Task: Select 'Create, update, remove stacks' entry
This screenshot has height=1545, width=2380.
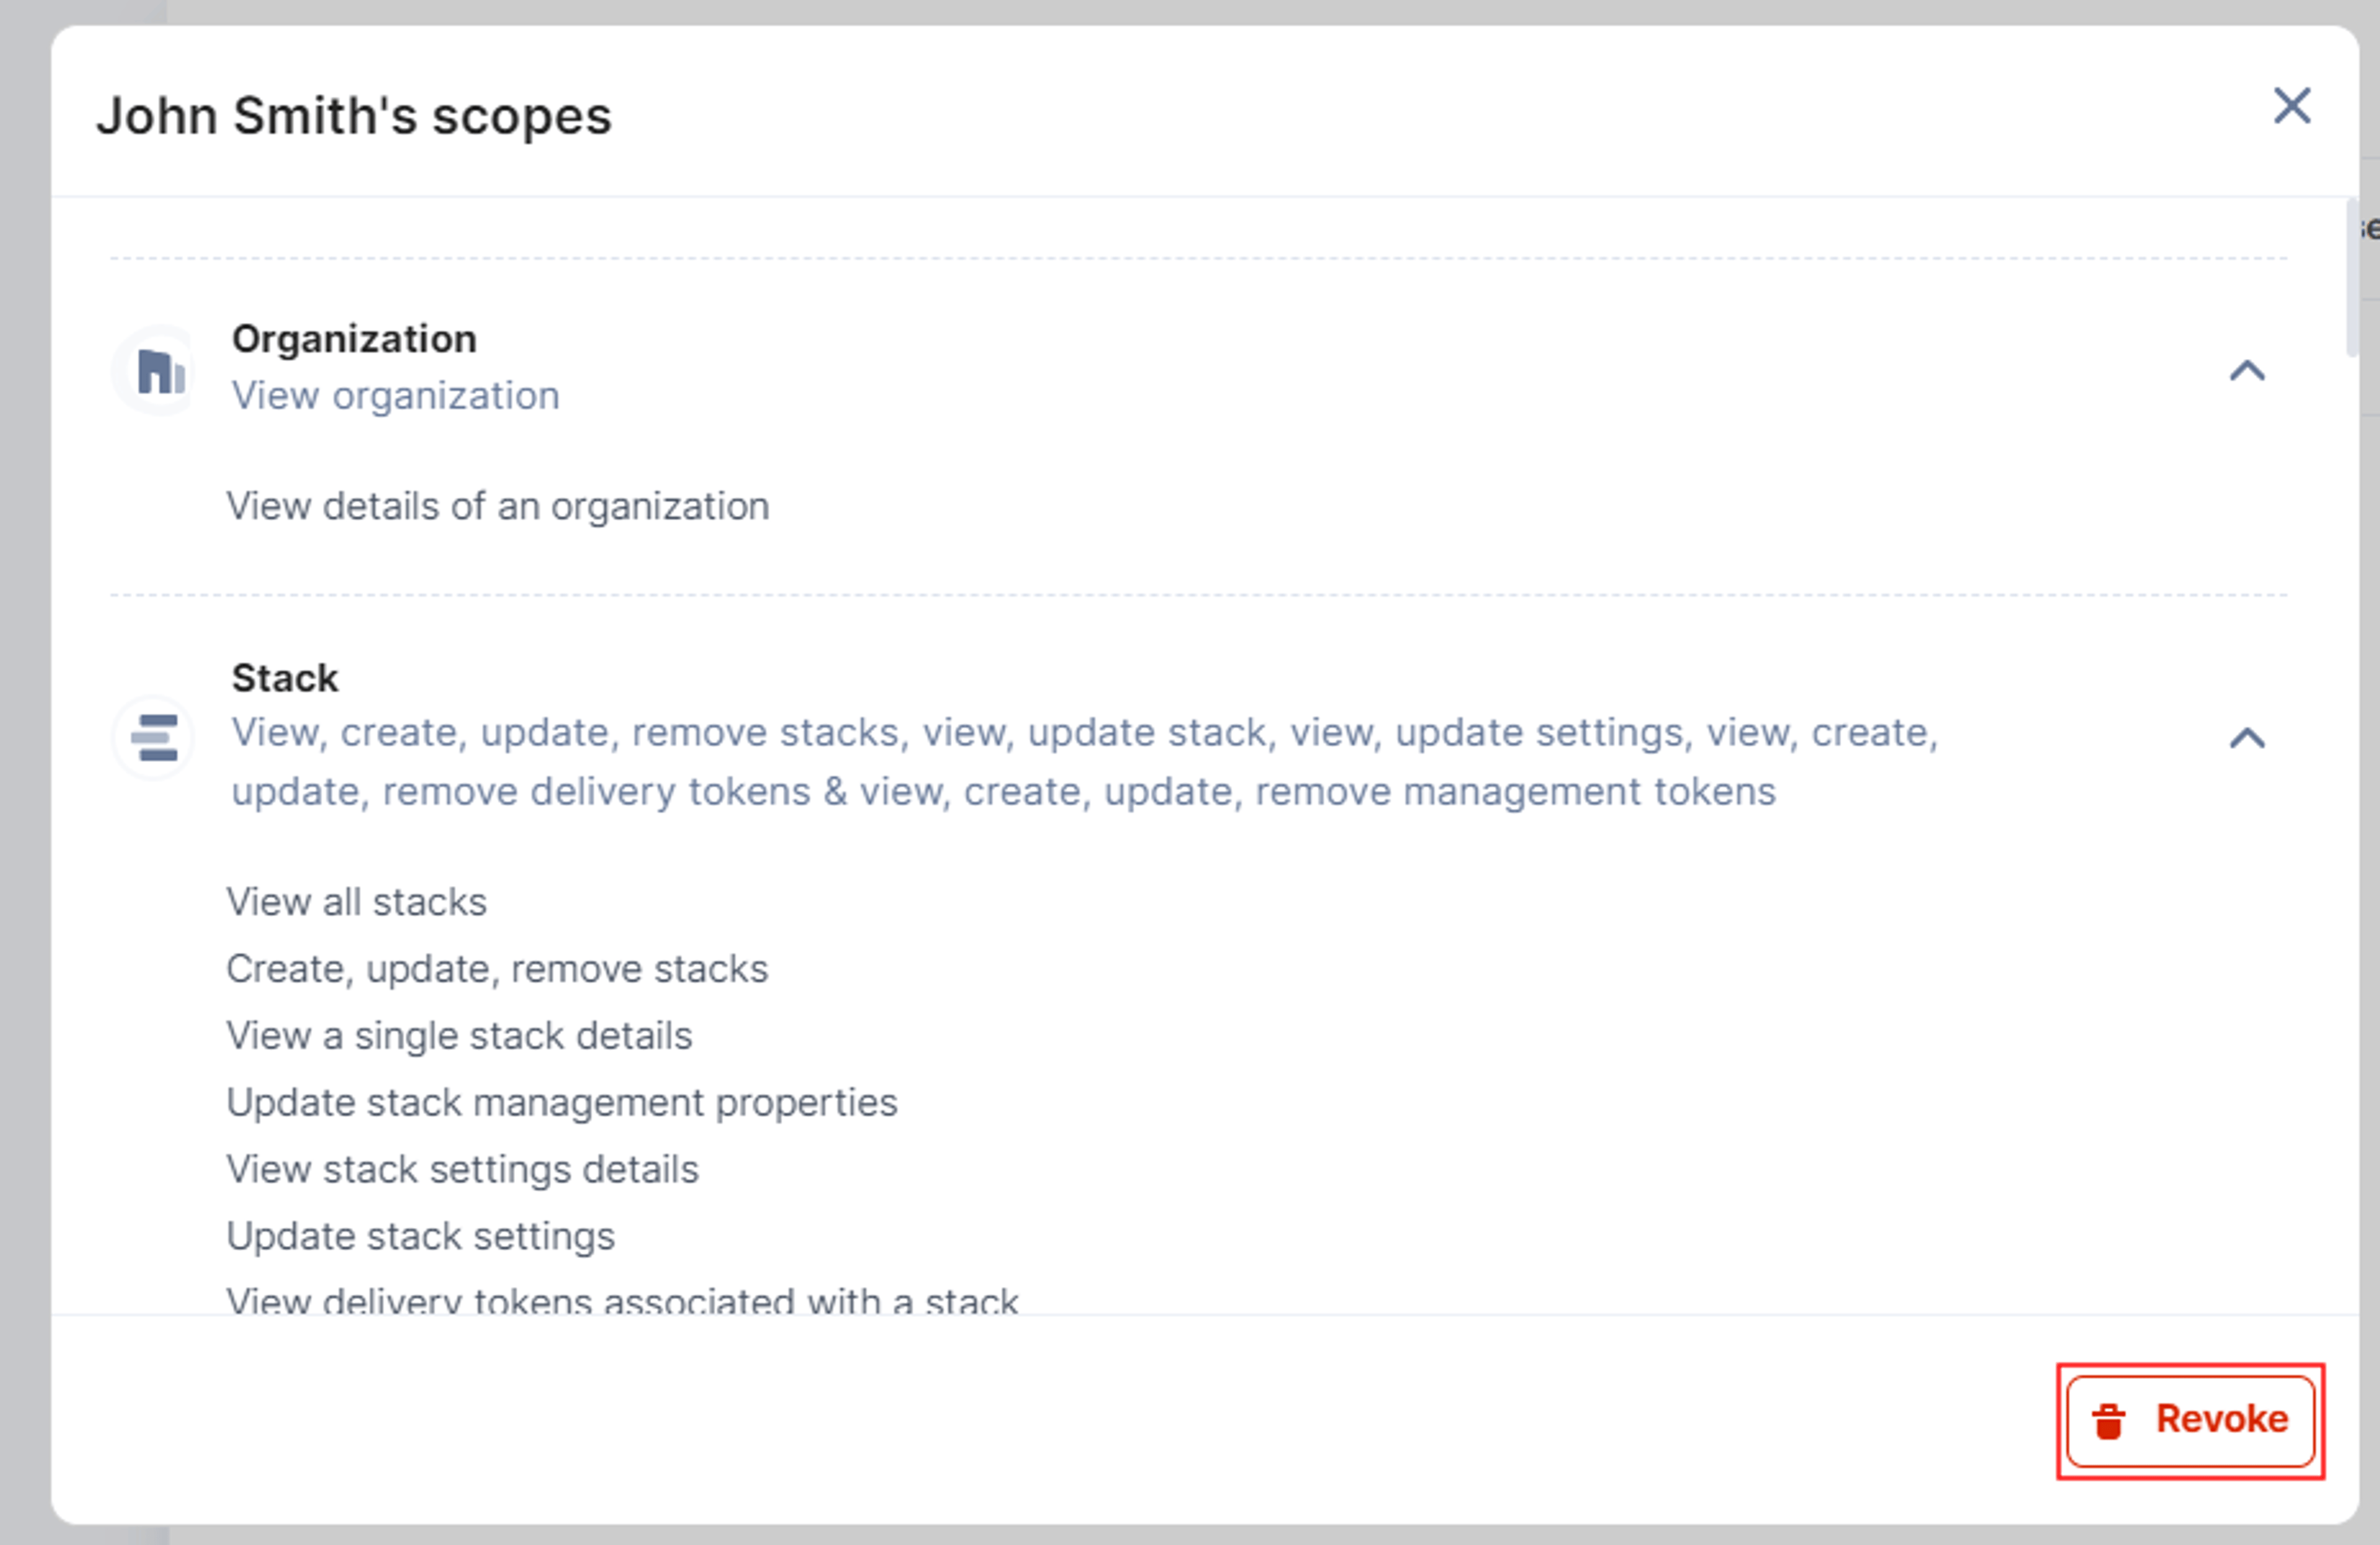Action: (497, 969)
